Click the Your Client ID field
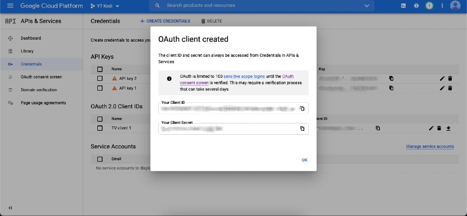This screenshot has width=467, height=216. pos(233,108)
